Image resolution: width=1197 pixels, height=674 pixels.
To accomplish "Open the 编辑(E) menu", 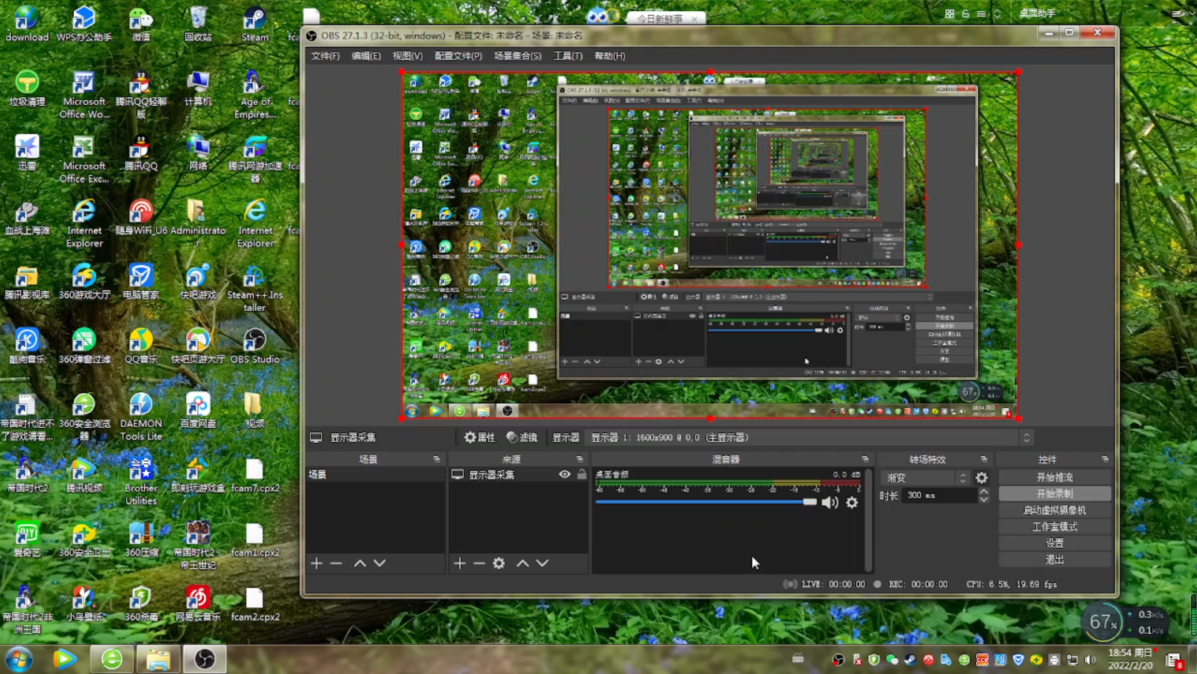I will 366,56.
